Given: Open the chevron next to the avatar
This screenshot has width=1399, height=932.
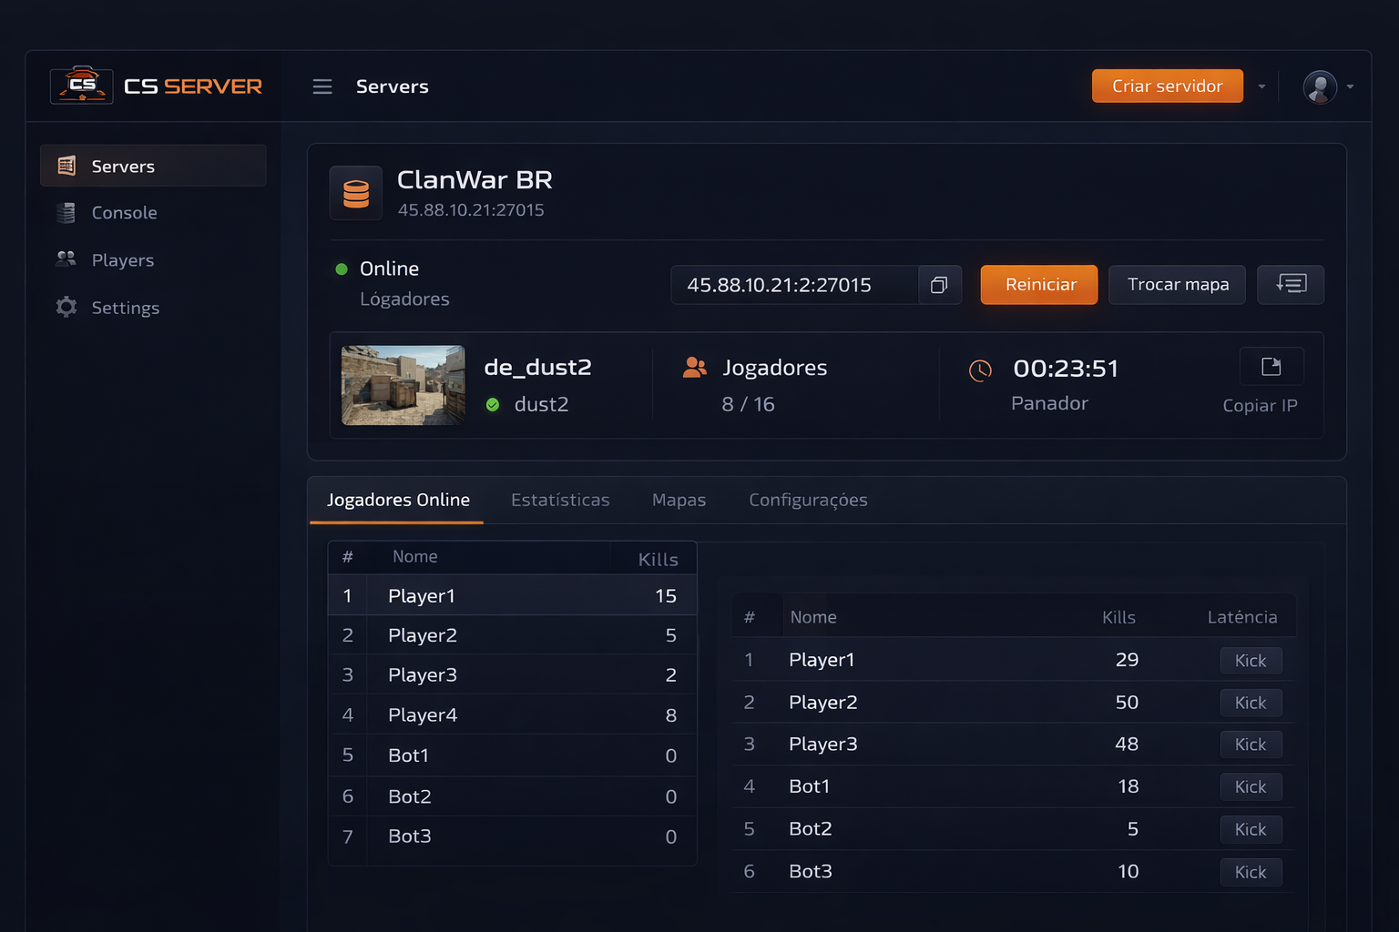Looking at the screenshot, I should coord(1351,88).
